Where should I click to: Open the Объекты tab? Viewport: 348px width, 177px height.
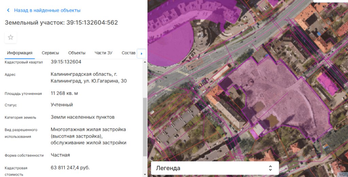coord(76,53)
